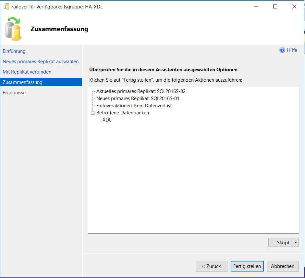
Task: Select the Zusammenfassung step in the sidebar
Action: (x=23, y=82)
